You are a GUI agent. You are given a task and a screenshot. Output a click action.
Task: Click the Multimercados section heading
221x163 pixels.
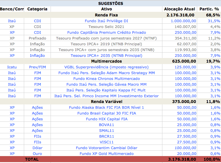click(106, 61)
